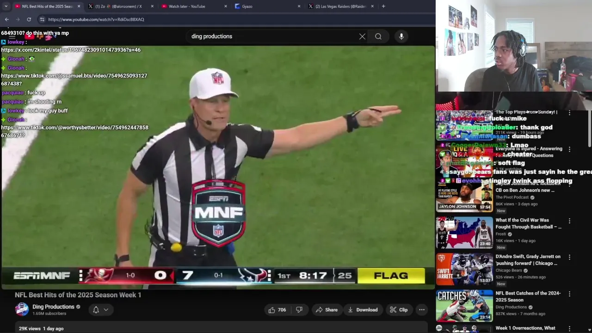Open Chicago Bears channel link

pos(508,271)
